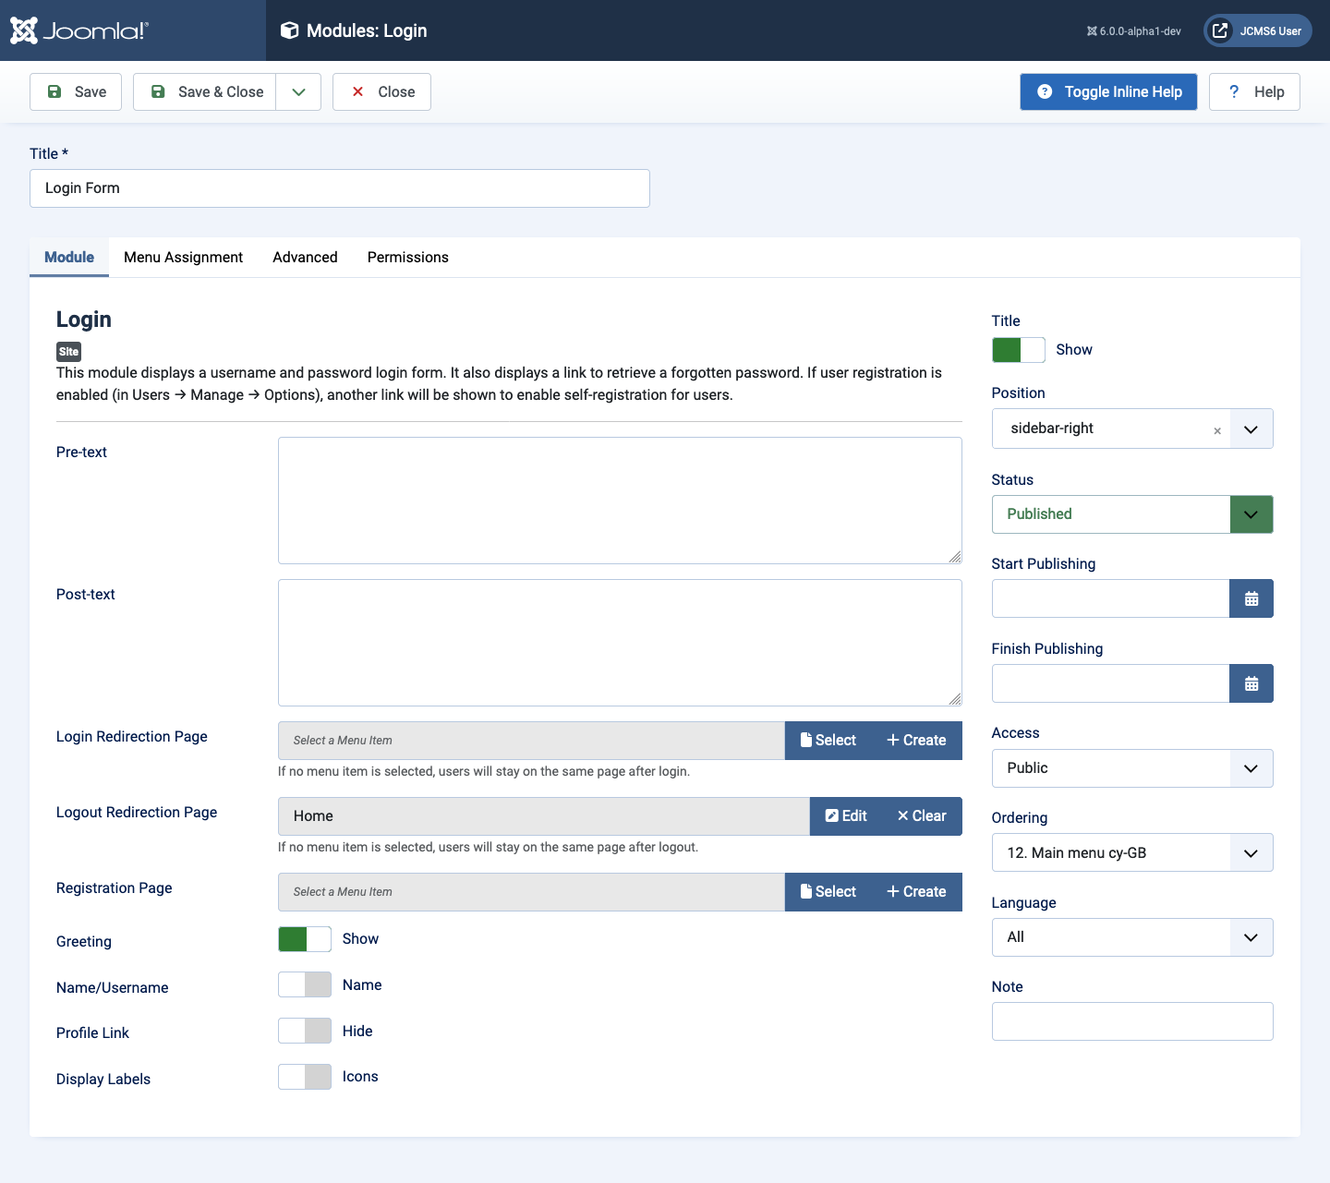Viewport: 1330px width, 1183px height.
Task: Click the plus icon on Registration Page Create
Action: coord(893,891)
